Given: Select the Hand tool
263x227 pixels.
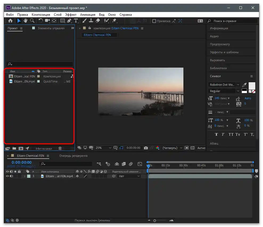Looking at the screenshot, I should [26, 21].
